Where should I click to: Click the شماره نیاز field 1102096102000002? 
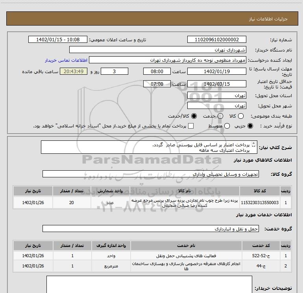pyautogui.click(x=216, y=39)
